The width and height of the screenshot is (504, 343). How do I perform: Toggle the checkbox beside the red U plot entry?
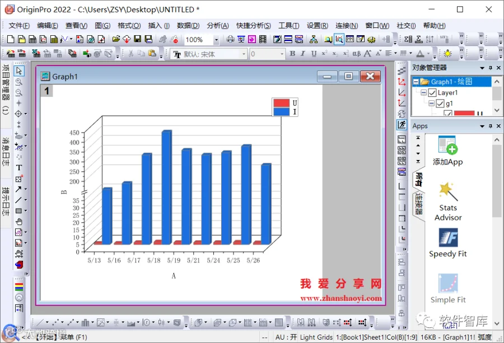coord(448,113)
